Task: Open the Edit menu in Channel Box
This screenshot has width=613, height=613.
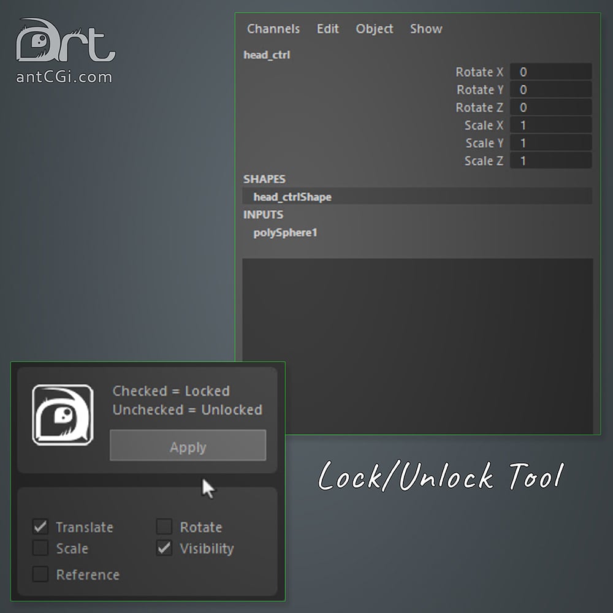Action: [x=327, y=29]
